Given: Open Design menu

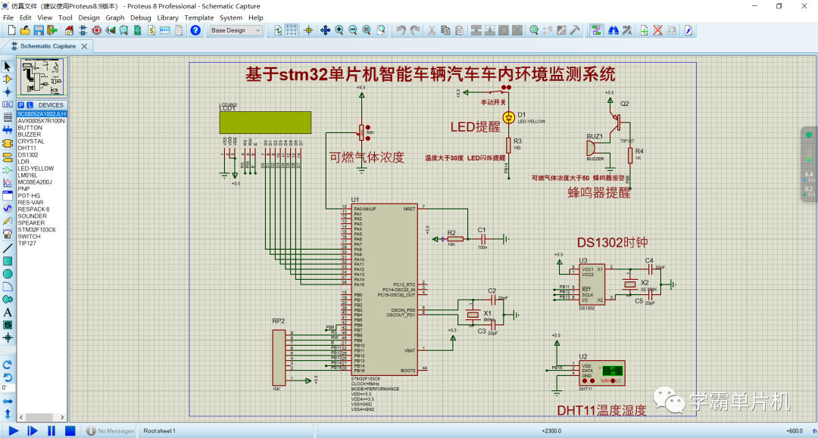Looking at the screenshot, I should 89,17.
